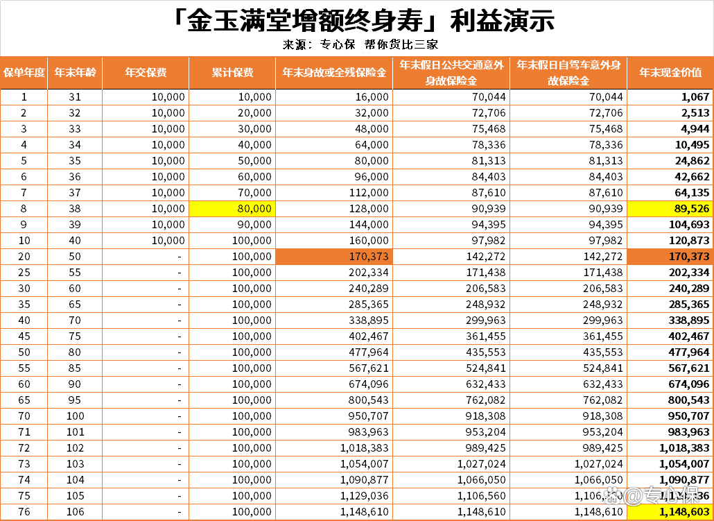Click the yellow highlighted cell 89,526

click(x=670, y=208)
